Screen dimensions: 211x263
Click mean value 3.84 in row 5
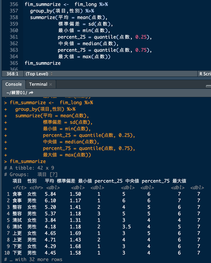(x=50, y=220)
